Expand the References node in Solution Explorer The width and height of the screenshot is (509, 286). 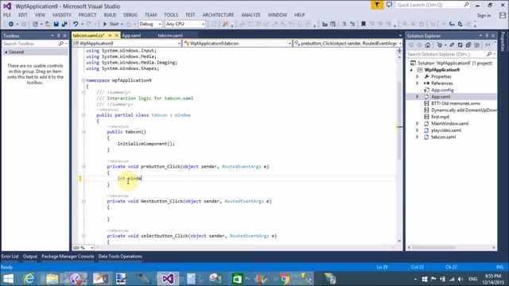click(x=418, y=83)
